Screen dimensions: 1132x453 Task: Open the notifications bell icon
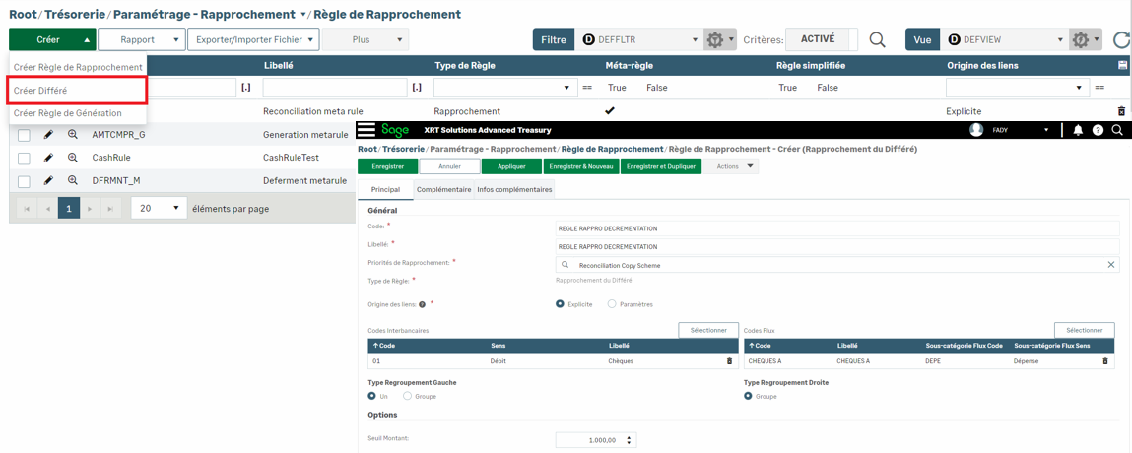coord(1078,130)
